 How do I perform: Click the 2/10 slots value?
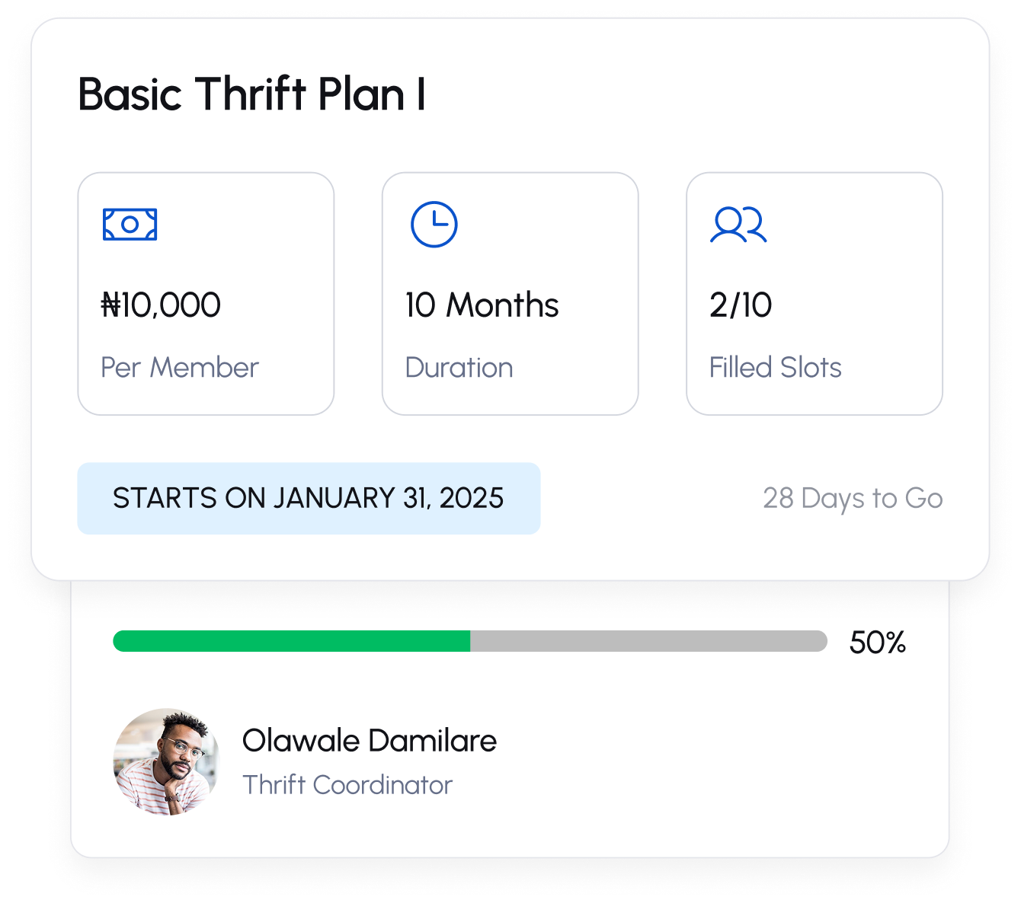740,305
